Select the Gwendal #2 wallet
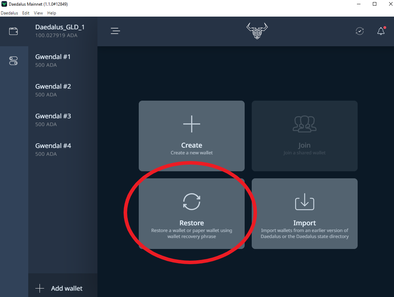 click(63, 90)
